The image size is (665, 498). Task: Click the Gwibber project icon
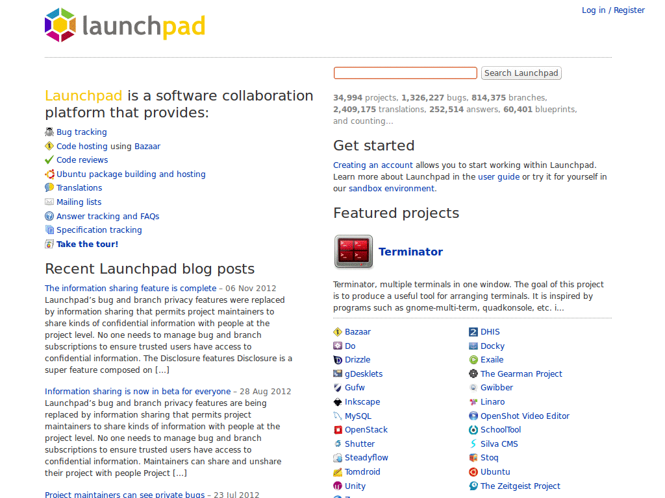tap(473, 388)
